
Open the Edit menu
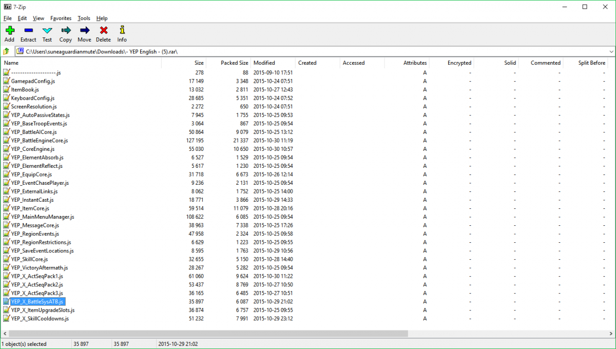pos(22,18)
